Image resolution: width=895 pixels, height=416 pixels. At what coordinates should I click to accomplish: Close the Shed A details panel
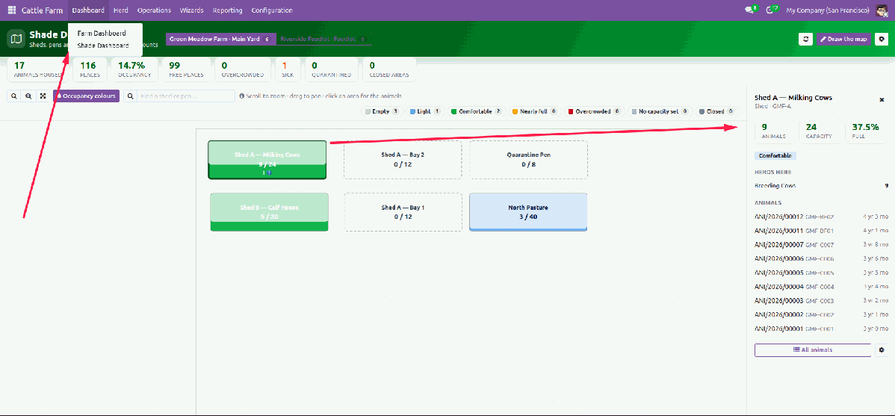(882, 100)
